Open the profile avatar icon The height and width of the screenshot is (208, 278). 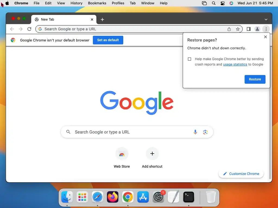click(x=257, y=29)
